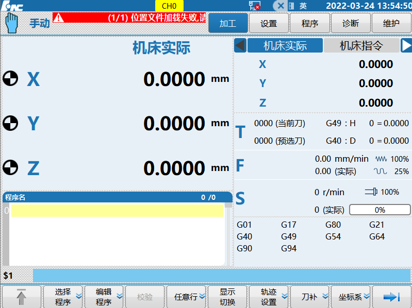Click the spindle load 0% progress bar
The width and height of the screenshot is (412, 308).
[x=380, y=210]
